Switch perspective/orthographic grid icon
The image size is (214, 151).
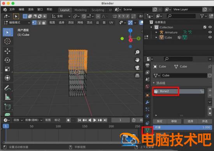pos(137,75)
